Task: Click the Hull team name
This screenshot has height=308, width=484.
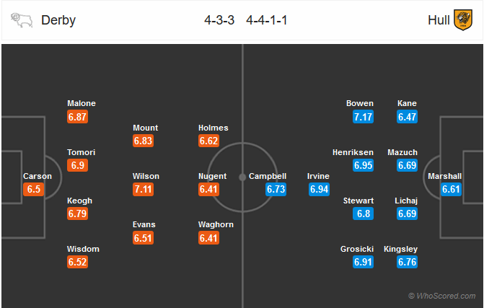Action: click(x=439, y=20)
